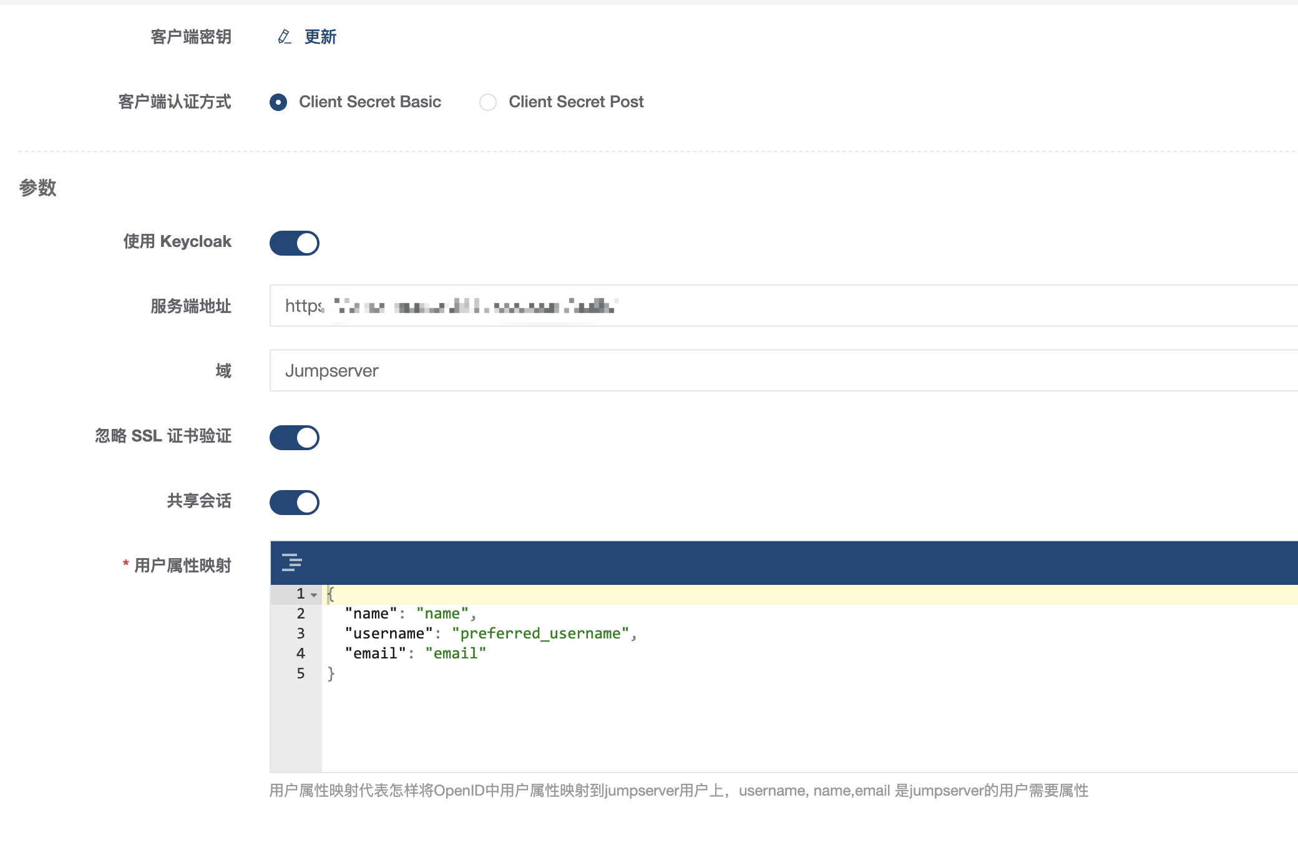The image size is (1298, 843).
Task: Select the Client Secret Post radio button
Action: 488,102
